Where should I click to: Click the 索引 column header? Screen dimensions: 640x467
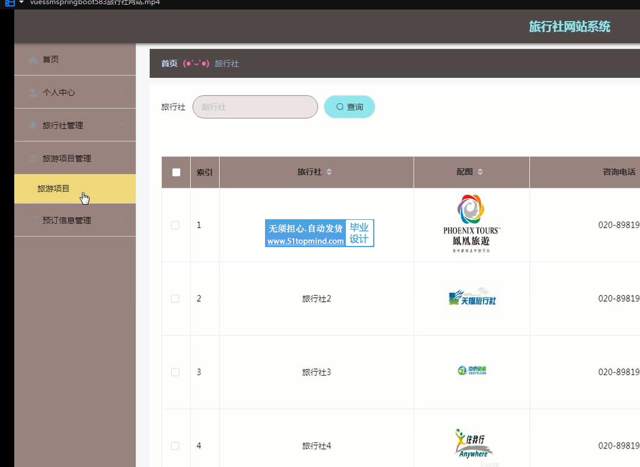click(x=204, y=172)
